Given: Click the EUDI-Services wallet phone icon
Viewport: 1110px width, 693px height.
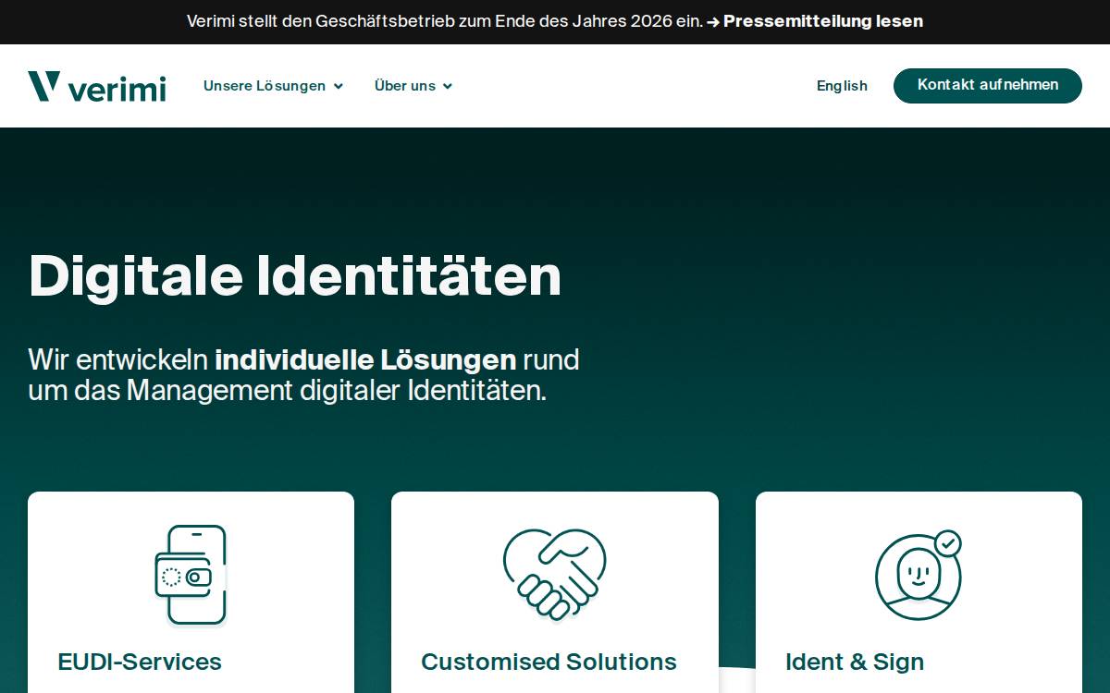Looking at the screenshot, I should 191,576.
